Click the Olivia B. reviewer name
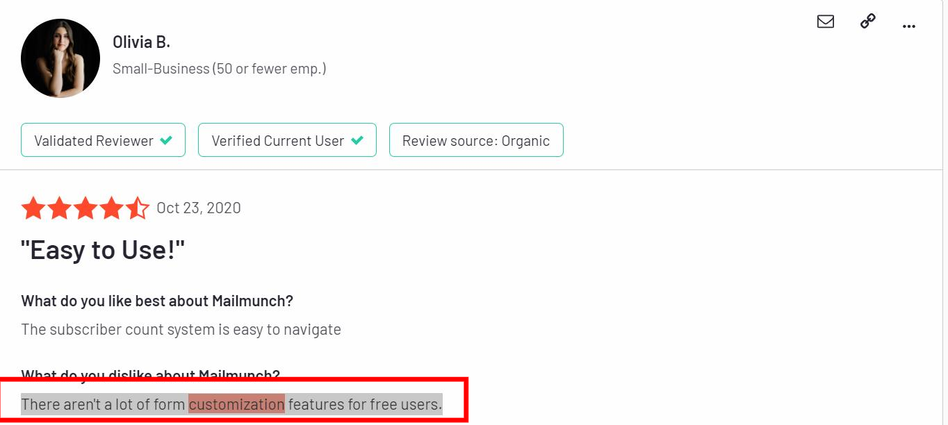Image resolution: width=948 pixels, height=425 pixels. (x=141, y=42)
